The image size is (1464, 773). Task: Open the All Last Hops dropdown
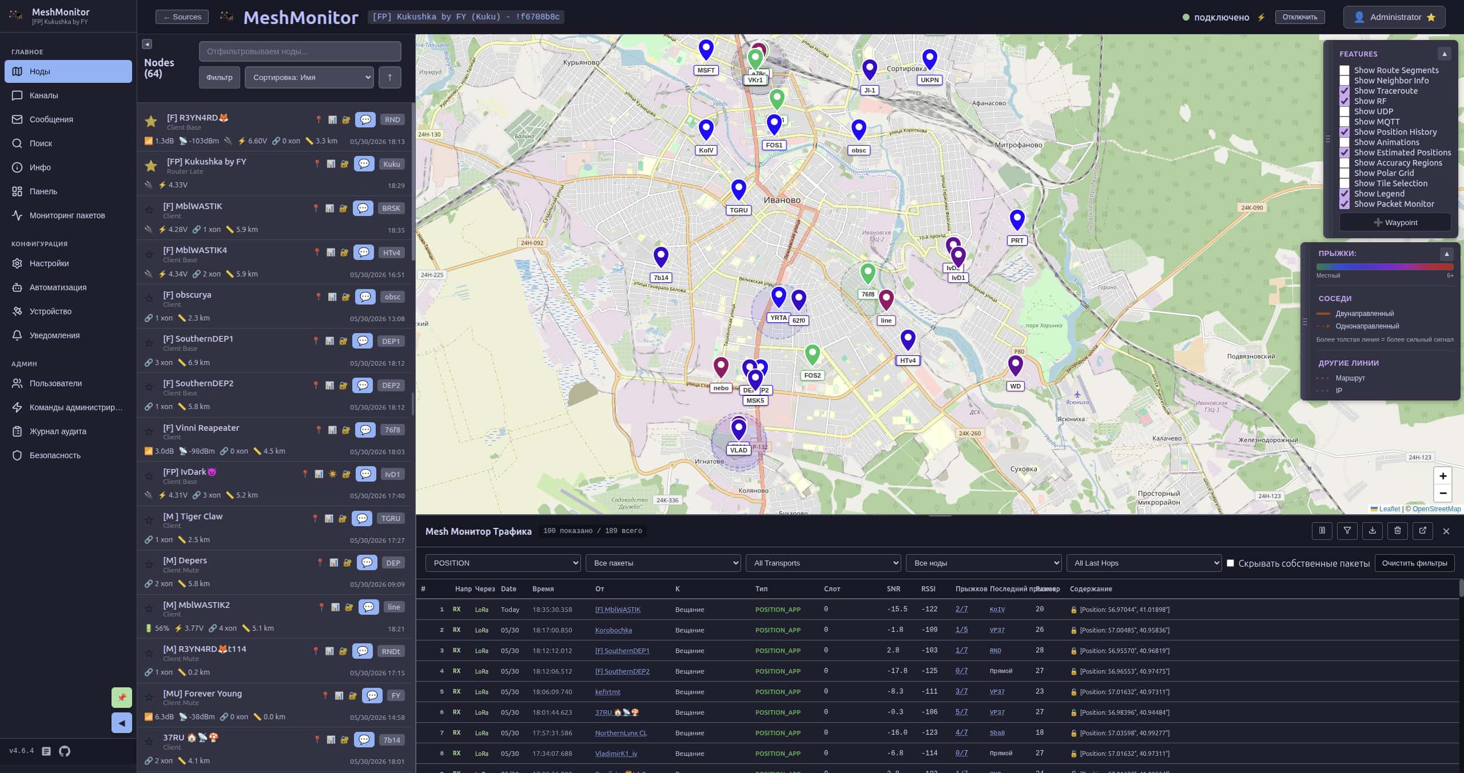(1144, 563)
